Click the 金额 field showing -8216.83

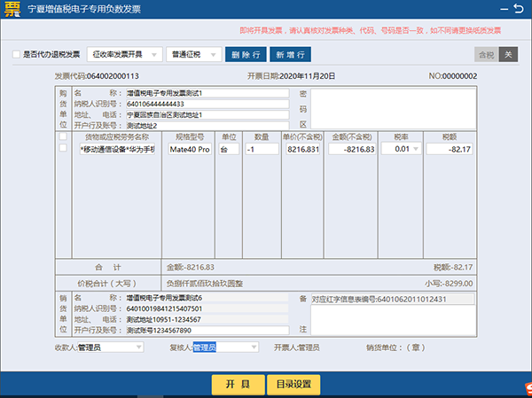(x=352, y=149)
